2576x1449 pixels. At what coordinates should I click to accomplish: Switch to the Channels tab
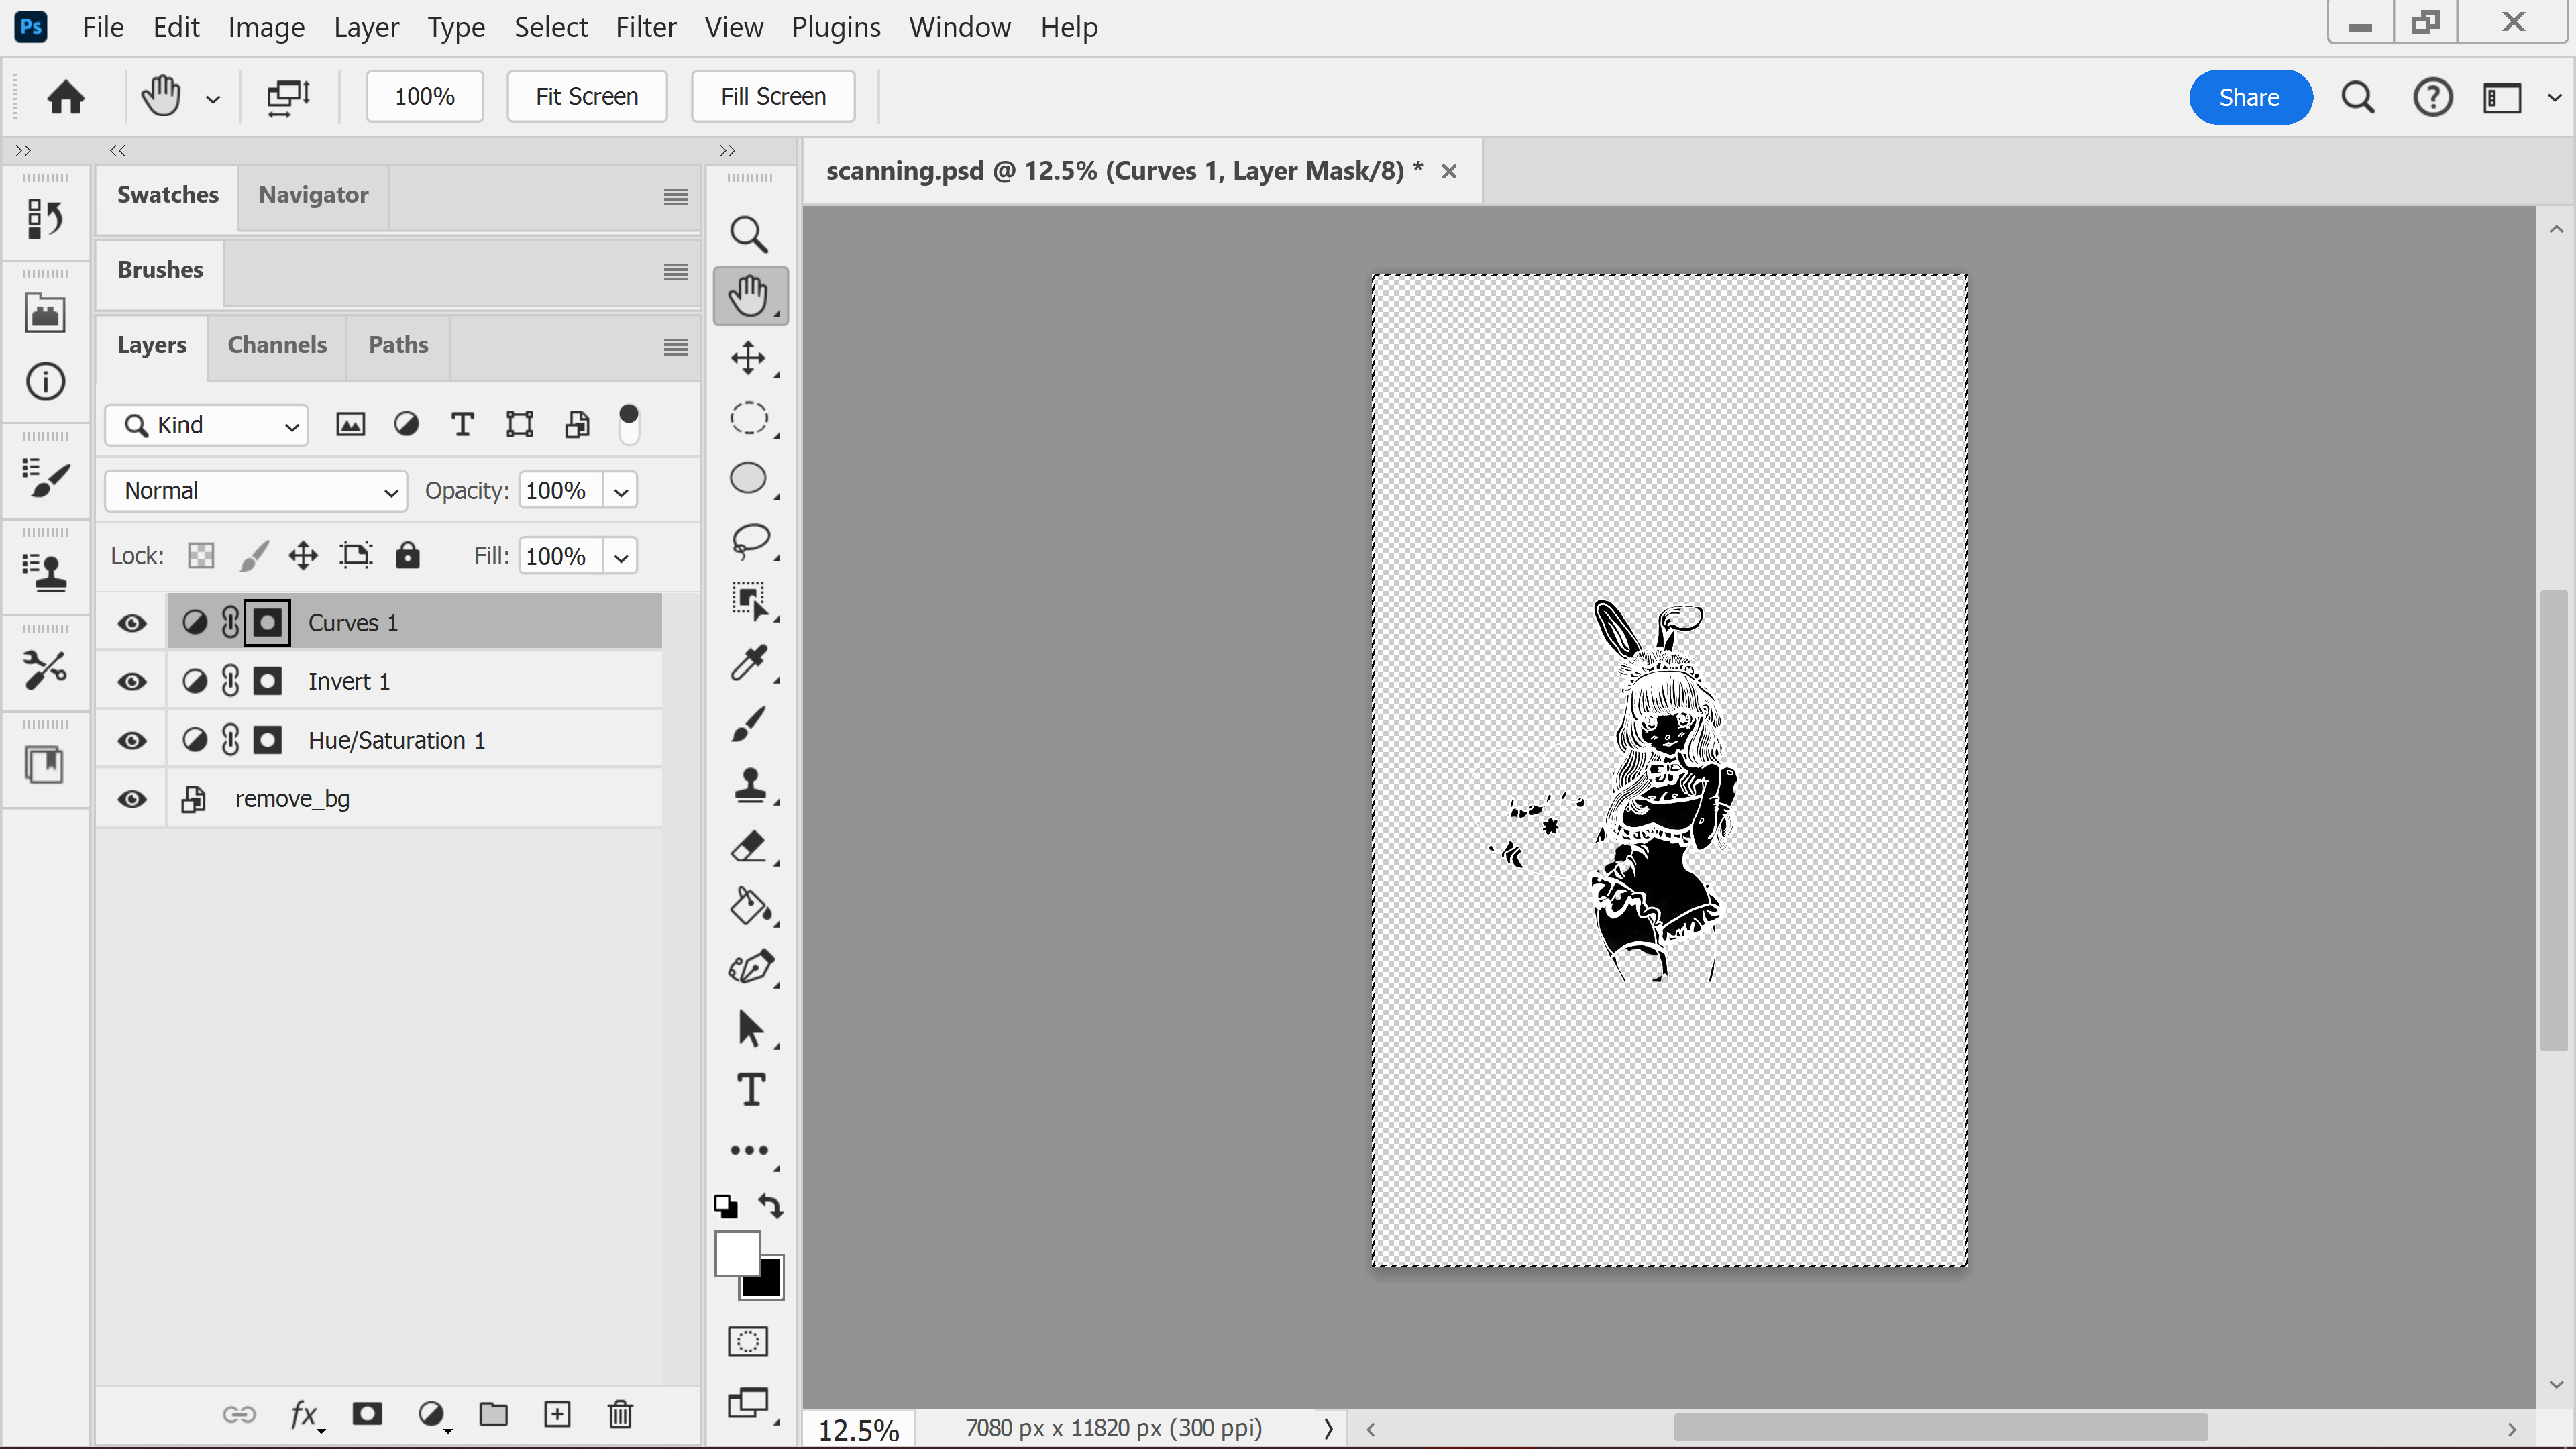tap(277, 345)
